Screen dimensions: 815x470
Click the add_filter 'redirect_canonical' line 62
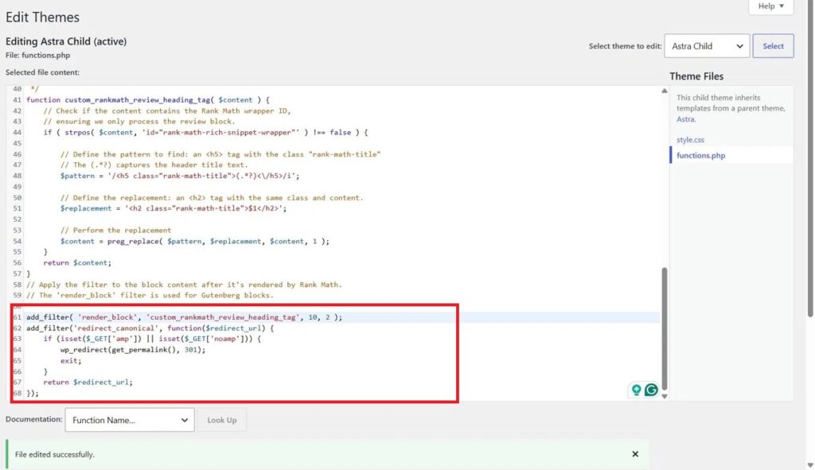(150, 328)
